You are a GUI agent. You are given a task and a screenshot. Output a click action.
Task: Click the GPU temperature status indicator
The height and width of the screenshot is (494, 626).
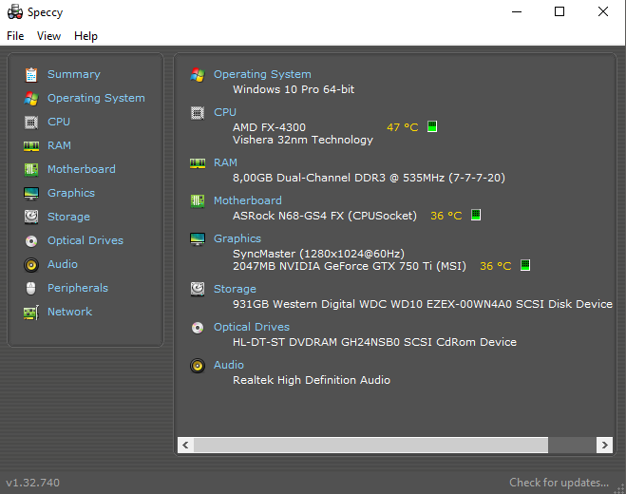coord(525,265)
